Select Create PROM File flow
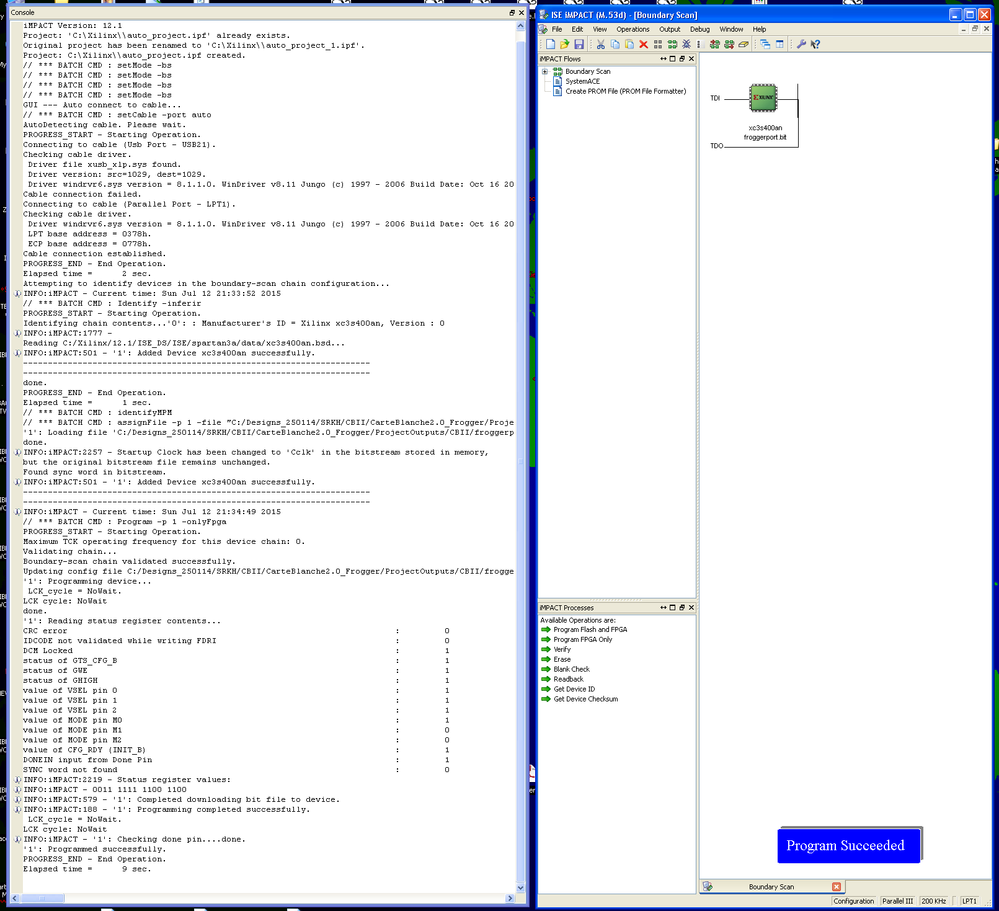 click(626, 91)
